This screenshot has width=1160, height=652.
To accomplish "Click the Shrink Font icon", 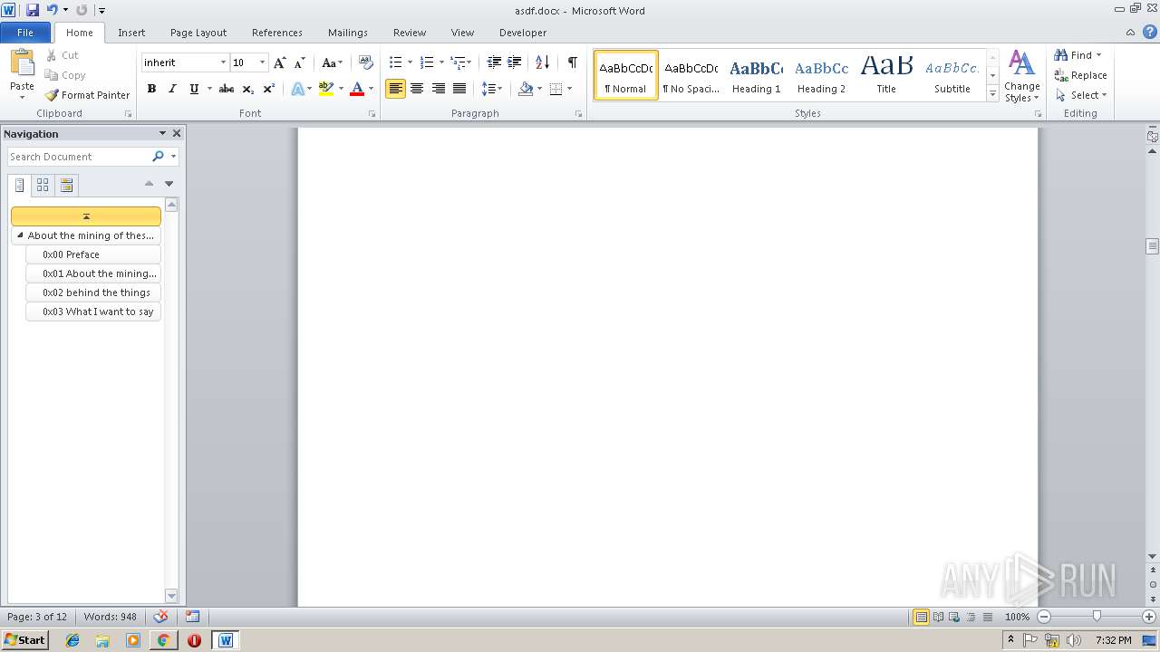I will click(300, 62).
